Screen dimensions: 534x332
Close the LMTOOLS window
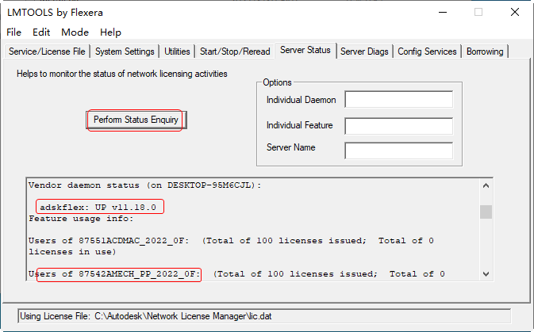515,12
